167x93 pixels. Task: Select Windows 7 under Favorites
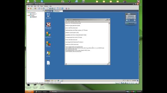tap(34, 17)
